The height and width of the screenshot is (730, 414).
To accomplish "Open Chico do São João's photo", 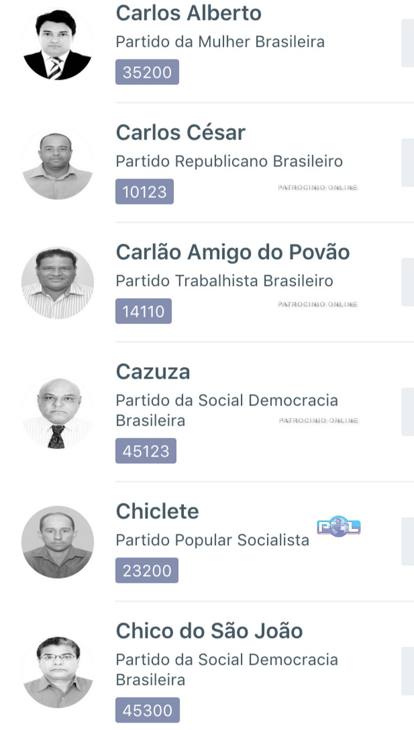I will [x=58, y=671].
